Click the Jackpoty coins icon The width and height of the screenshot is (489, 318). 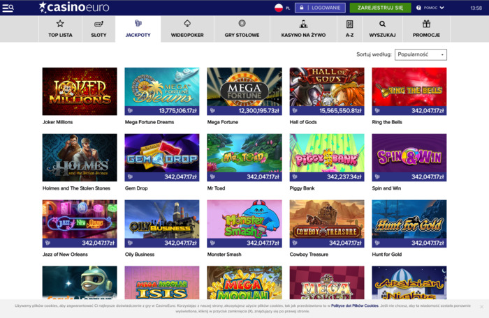(138, 23)
